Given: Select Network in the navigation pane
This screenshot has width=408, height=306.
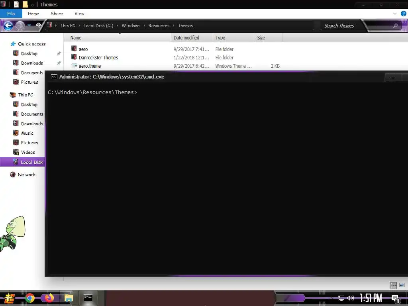Looking at the screenshot, I should (x=27, y=175).
